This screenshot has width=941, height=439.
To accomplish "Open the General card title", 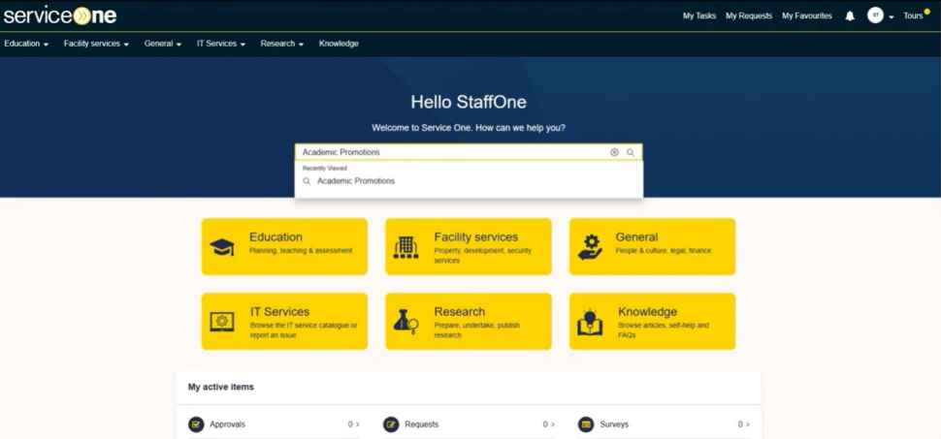I will coord(636,236).
